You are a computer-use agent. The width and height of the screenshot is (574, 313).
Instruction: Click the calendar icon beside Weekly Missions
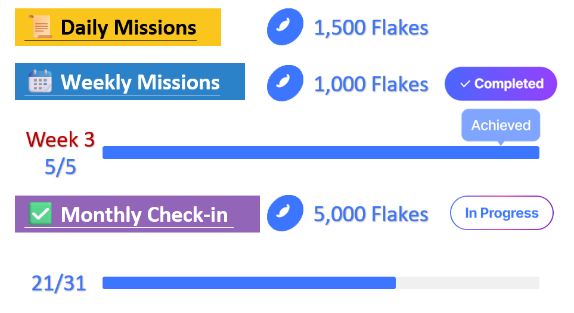[x=41, y=81]
